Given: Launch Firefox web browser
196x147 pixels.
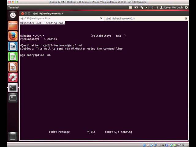Looking at the screenshot, I should (x=13, y=36).
